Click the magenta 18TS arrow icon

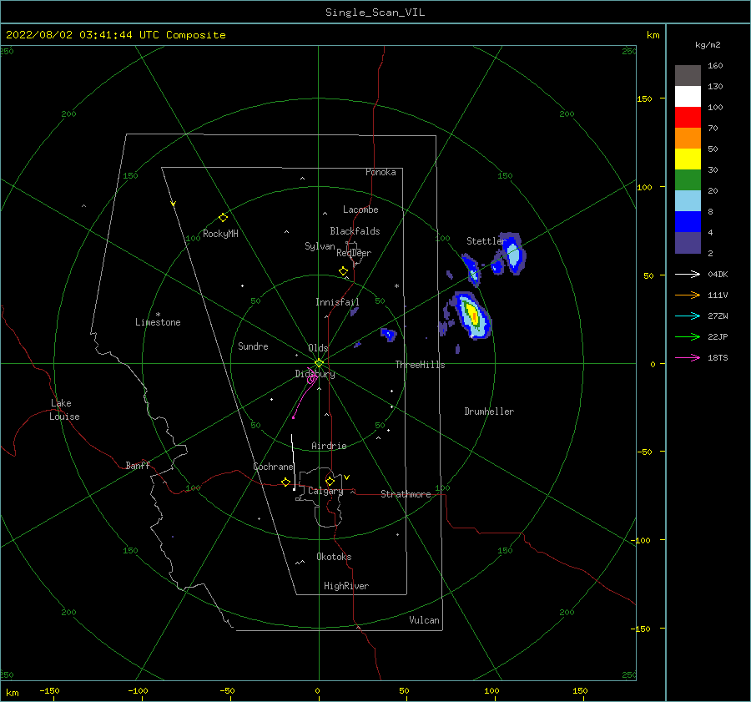coord(688,357)
